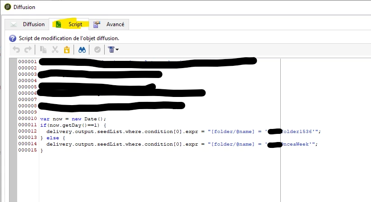Screen dimensions: 371x202
Task: Click the clipboard paste icon
Action: coord(67,50)
